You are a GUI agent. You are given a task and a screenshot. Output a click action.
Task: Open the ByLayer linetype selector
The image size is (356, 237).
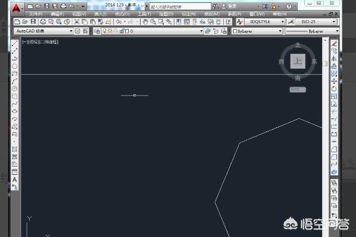coord(313,31)
